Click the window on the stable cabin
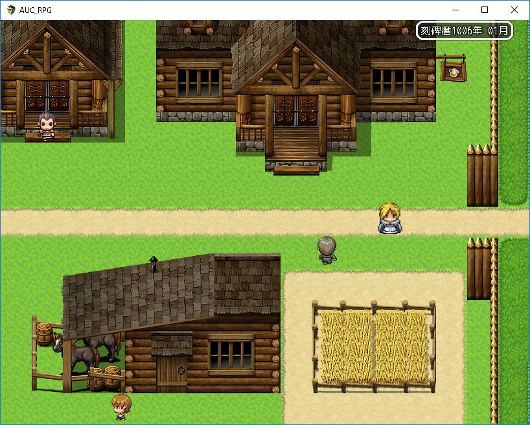 231,354
